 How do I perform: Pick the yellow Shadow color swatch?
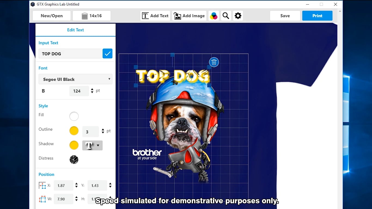[x=74, y=145]
